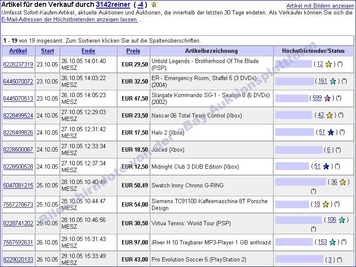Sort by the Start column header
Screen dimensions: 356x267
pyautogui.click(x=47, y=51)
